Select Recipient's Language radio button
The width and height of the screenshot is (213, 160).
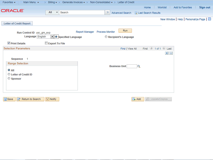point(106,37)
